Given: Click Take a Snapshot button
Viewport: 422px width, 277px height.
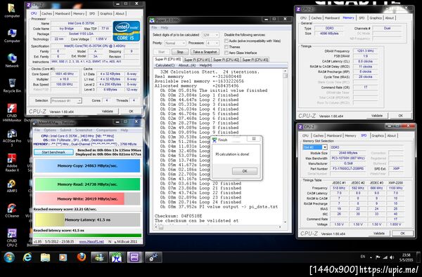Looking at the screenshot, I should pyautogui.click(x=205, y=52).
